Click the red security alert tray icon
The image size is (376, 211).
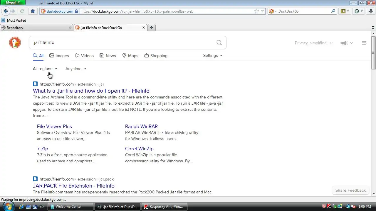pos(324,207)
